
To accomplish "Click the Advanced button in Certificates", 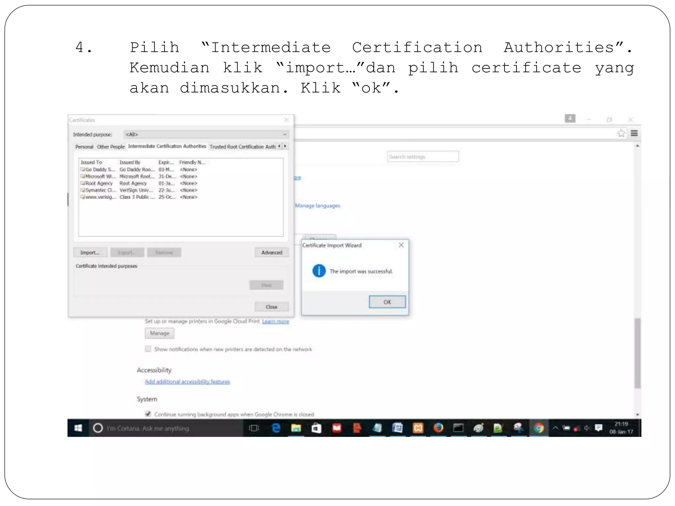I will tap(272, 252).
